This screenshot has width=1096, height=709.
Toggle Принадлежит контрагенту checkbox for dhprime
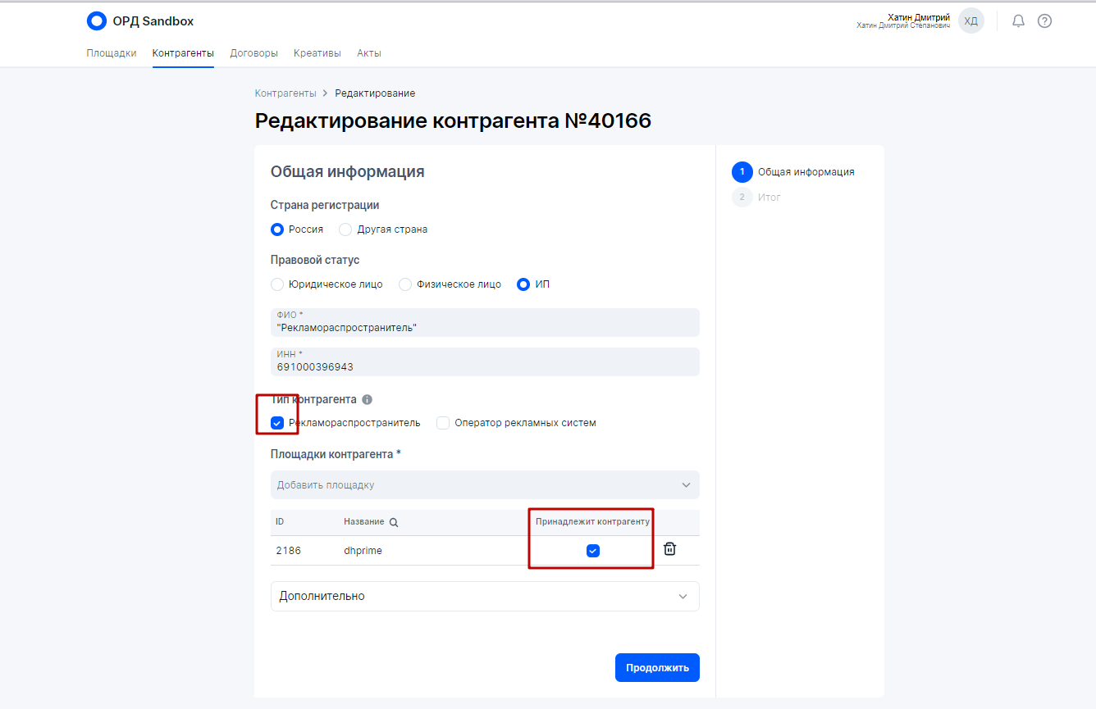[x=593, y=551]
